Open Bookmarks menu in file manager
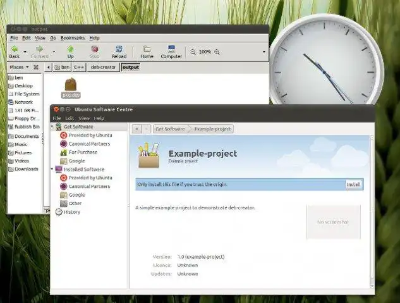Viewport: 400px width, 303px height. [73, 38]
